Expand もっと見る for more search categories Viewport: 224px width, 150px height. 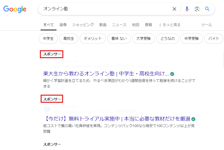171,25
